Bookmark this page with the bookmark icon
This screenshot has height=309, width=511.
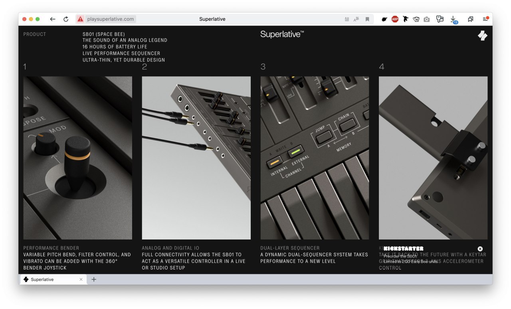point(367,19)
